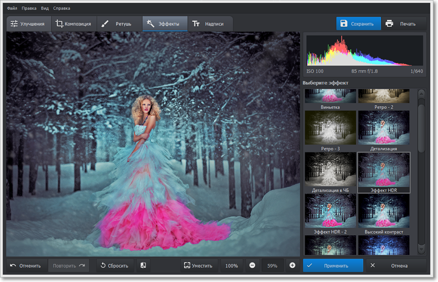Click the effects list scrollbar thumb
438x282 pixels.
[x=421, y=129]
